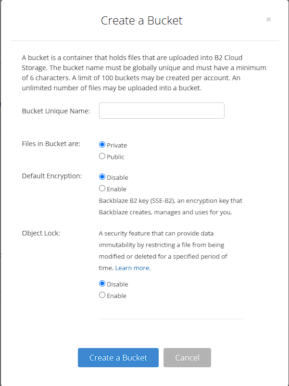Open the Learn more link

132,268
